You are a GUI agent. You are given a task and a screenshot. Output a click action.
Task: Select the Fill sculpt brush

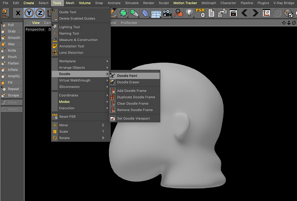pyautogui.click(x=12, y=83)
